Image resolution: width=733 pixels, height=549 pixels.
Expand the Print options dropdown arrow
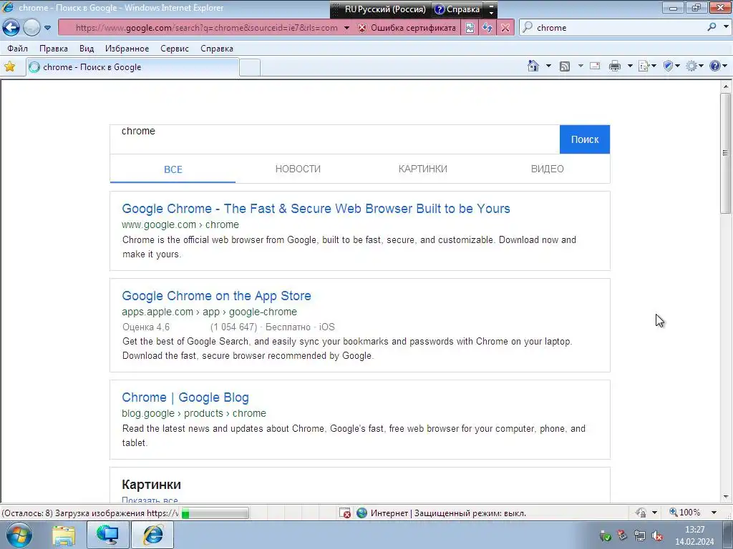point(630,66)
